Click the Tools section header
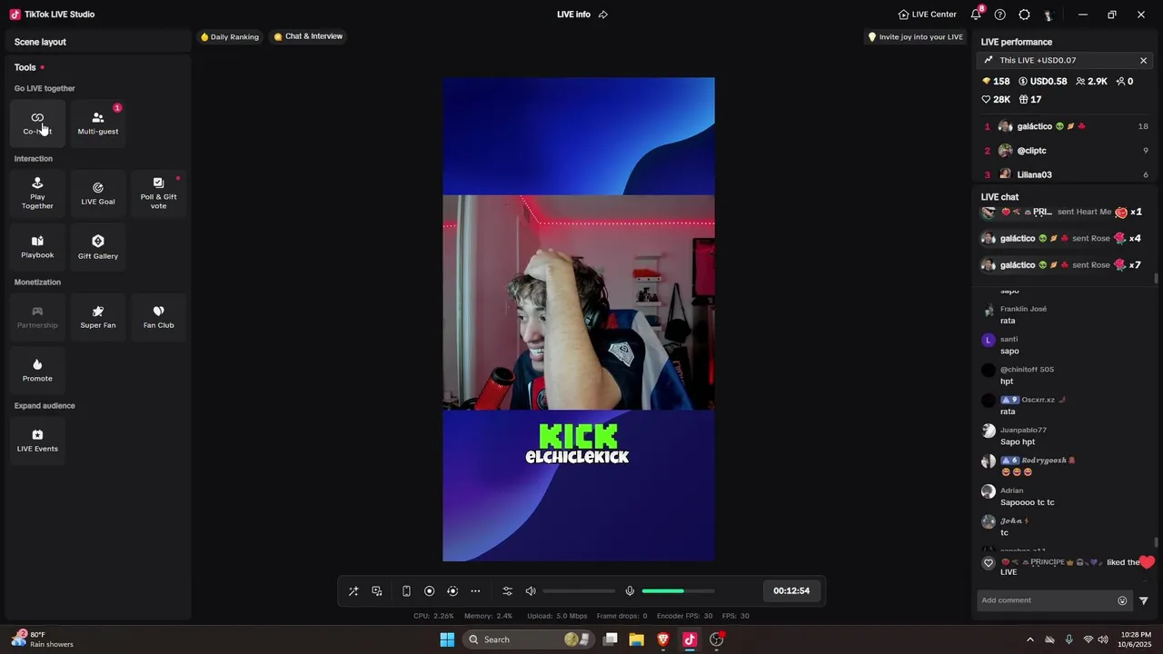1163x654 pixels. click(25, 67)
